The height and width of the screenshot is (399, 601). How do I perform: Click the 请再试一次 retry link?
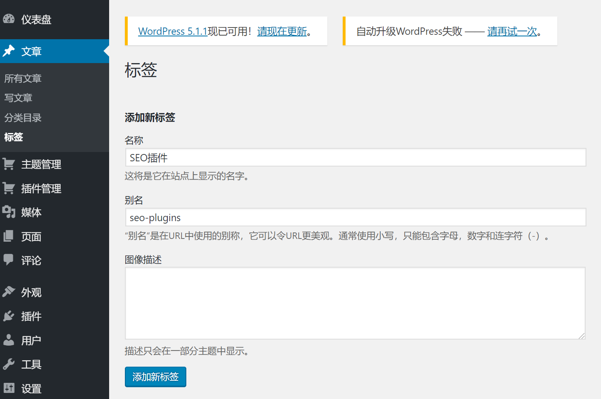(511, 31)
